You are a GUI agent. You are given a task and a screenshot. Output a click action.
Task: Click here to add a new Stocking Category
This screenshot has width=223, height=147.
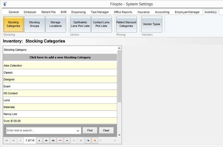[x=60, y=57]
